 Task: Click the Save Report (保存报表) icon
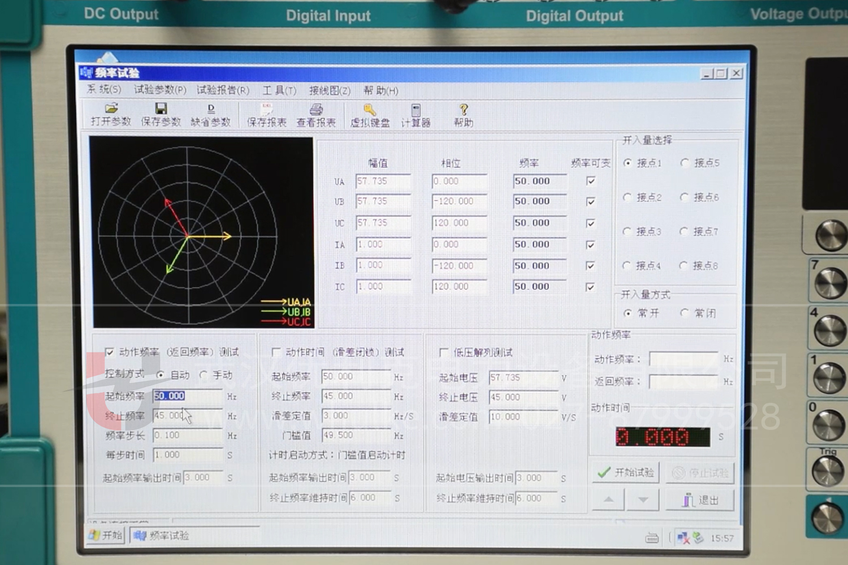266,110
